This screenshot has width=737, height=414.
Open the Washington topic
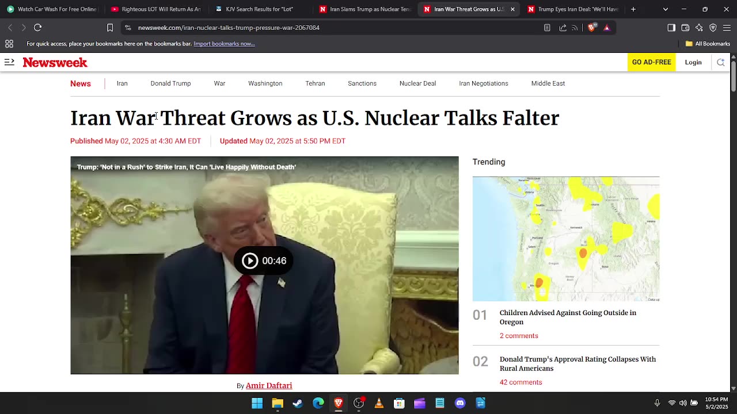(265, 83)
